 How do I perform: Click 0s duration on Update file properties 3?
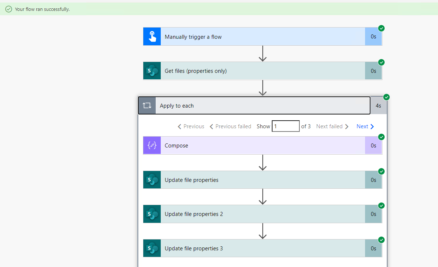pos(373,248)
